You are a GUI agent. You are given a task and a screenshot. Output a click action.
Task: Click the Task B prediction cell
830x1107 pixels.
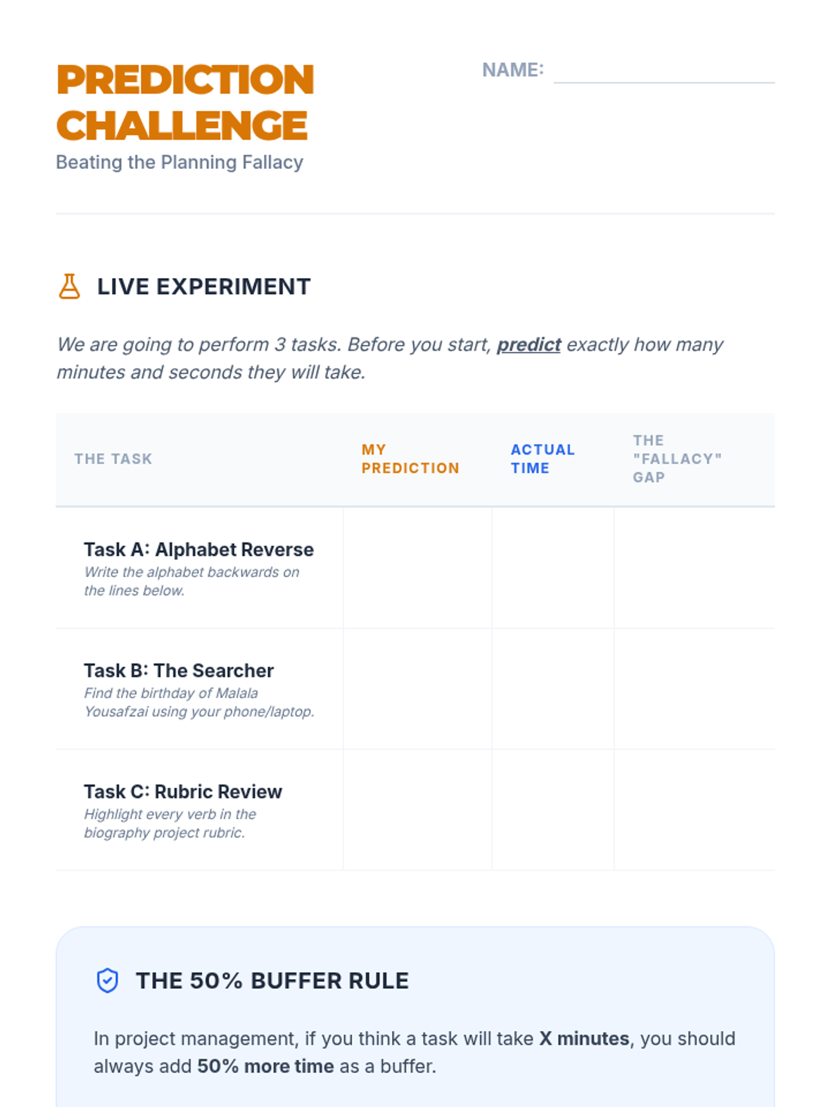pyautogui.click(x=417, y=689)
